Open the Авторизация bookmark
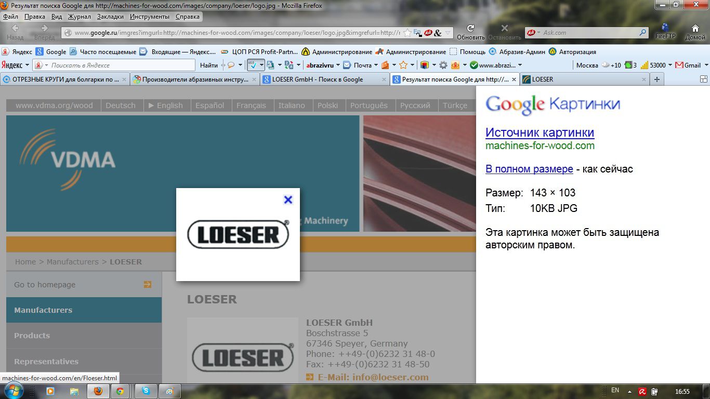The height and width of the screenshot is (399, 710). [x=572, y=52]
